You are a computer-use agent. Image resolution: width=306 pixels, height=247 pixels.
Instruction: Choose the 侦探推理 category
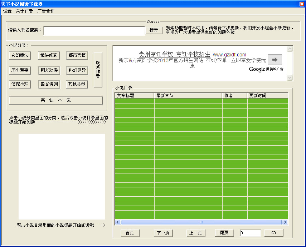20,84
